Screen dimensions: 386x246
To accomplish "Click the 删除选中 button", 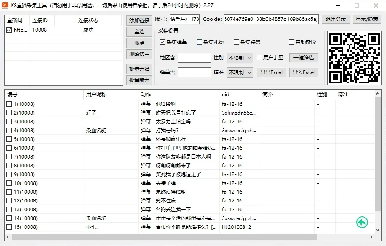I will point(139,54).
